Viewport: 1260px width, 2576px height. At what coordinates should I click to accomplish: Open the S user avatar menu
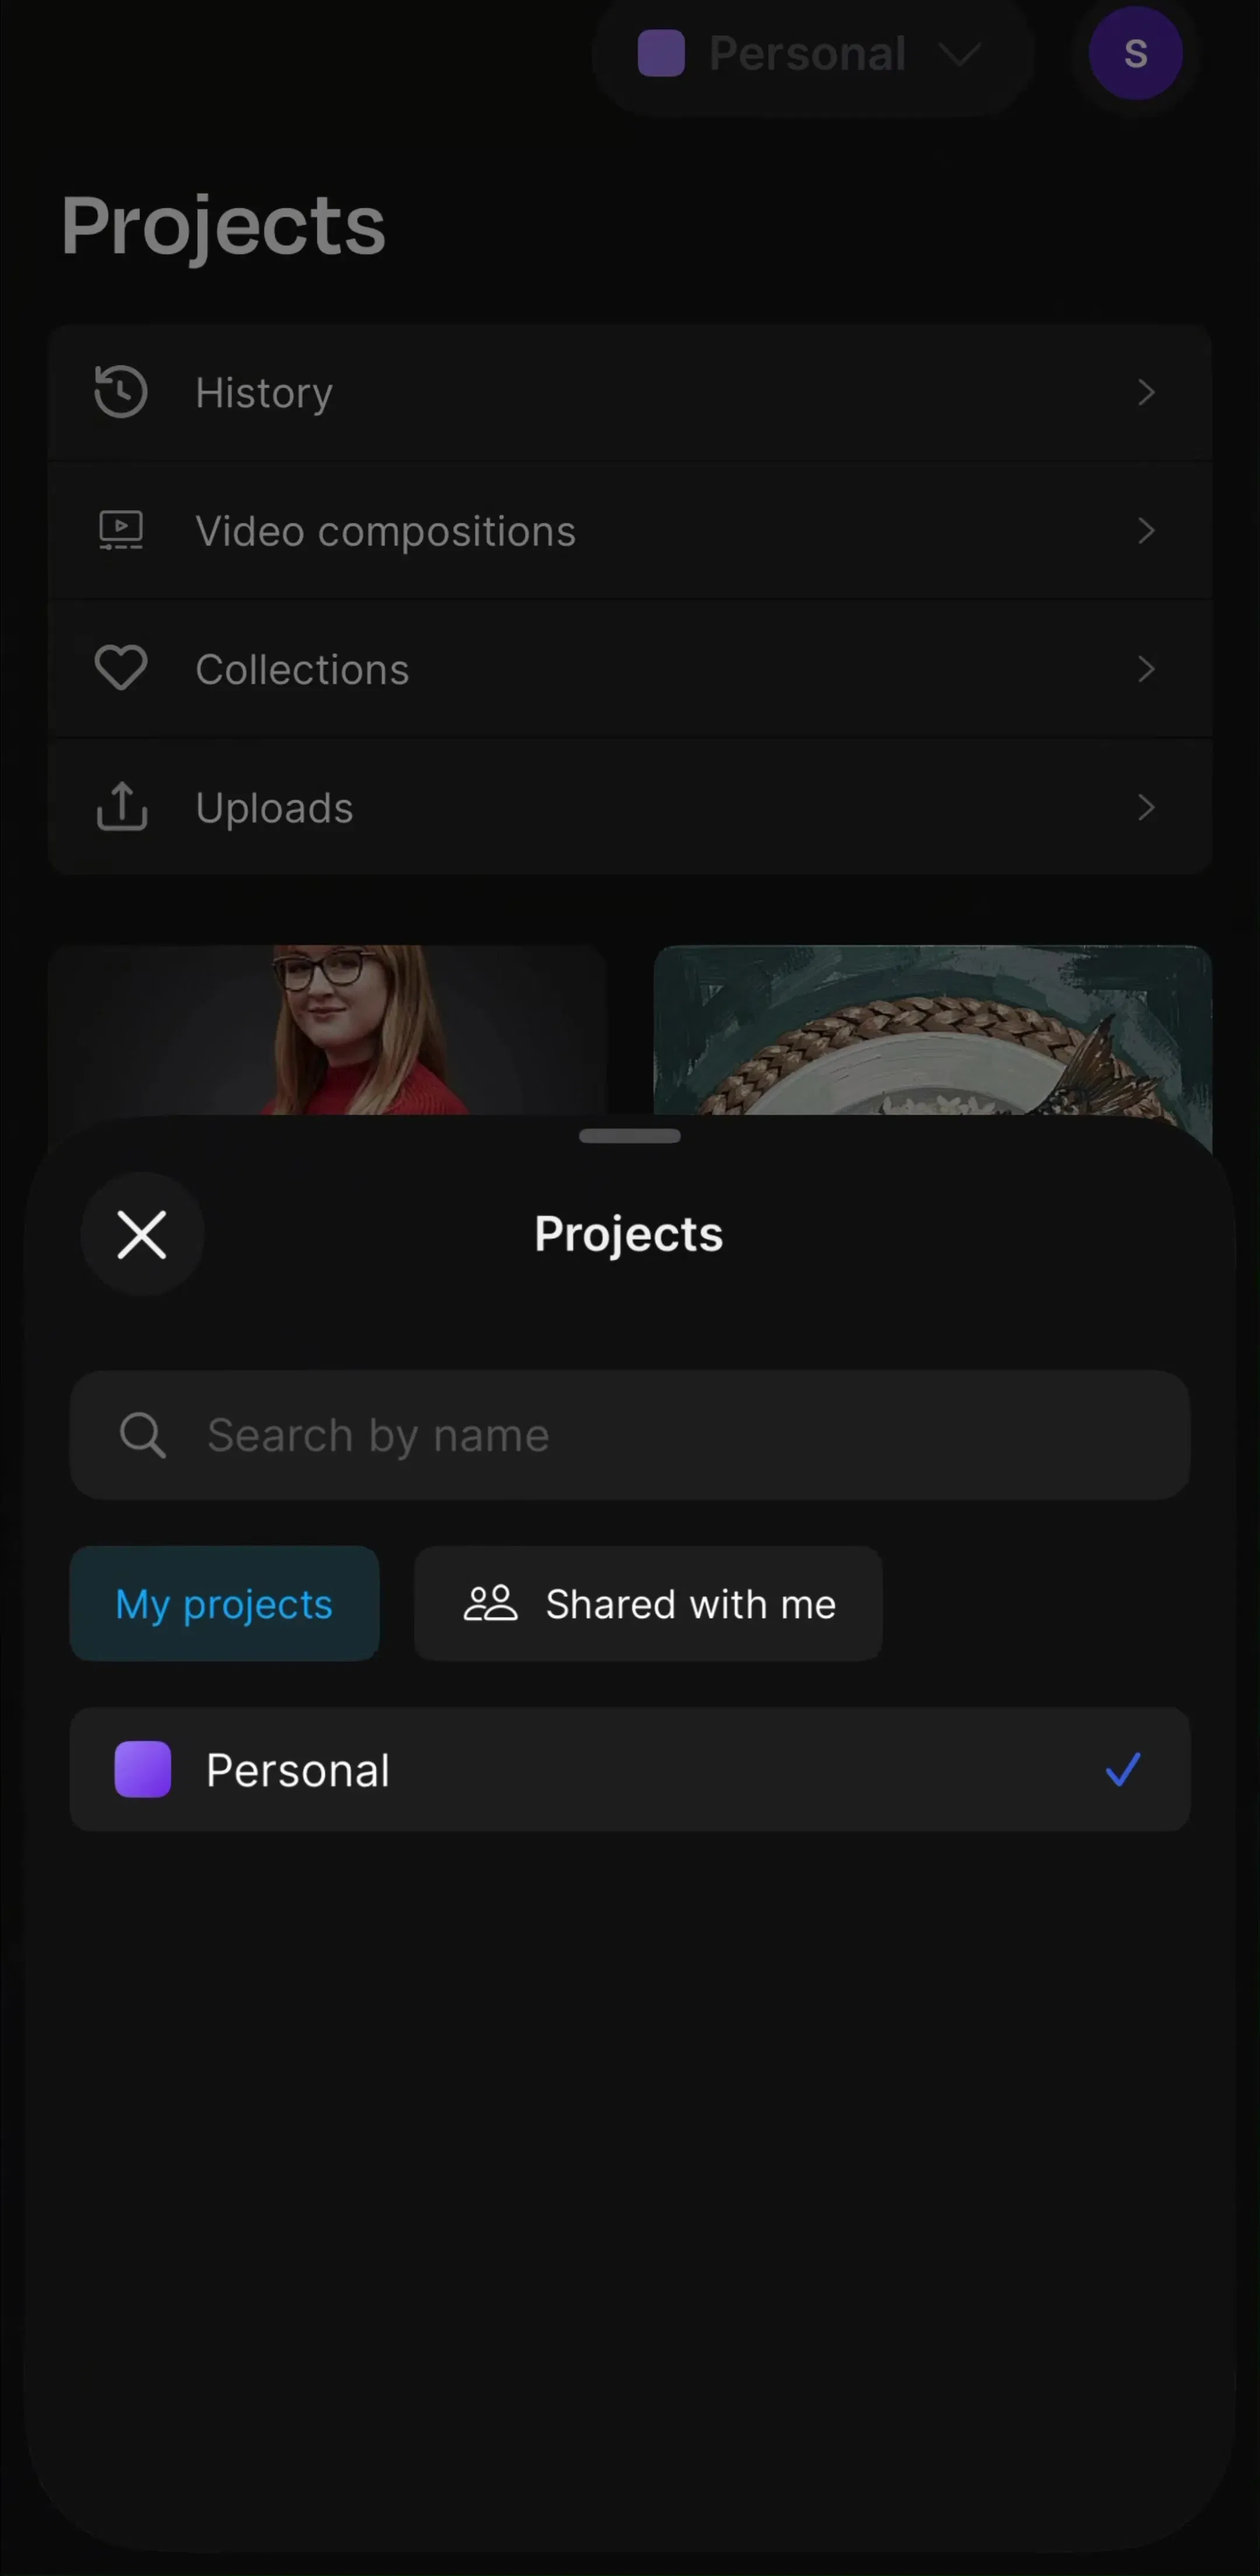[1135, 53]
